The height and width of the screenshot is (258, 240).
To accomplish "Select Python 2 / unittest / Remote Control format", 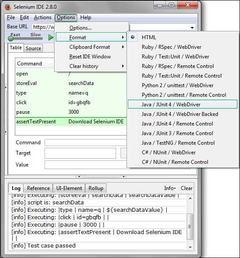I will pos(183,95).
